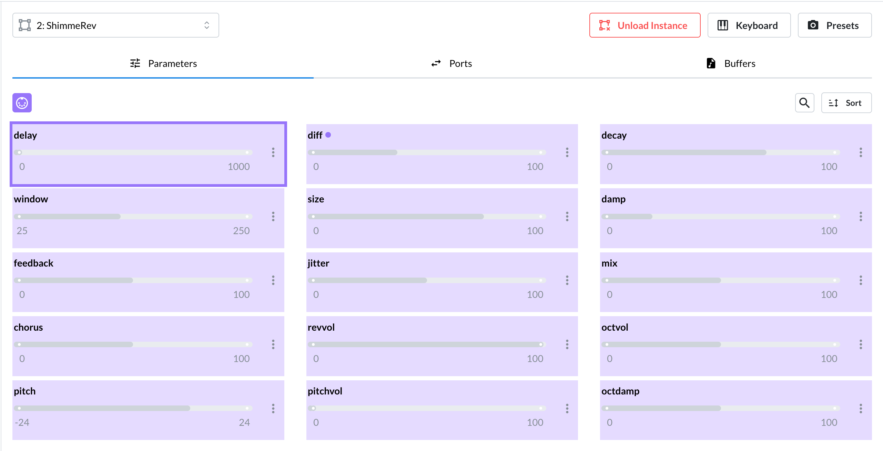Open the options menu for the window parameter
This screenshot has width=883, height=451.
click(273, 217)
